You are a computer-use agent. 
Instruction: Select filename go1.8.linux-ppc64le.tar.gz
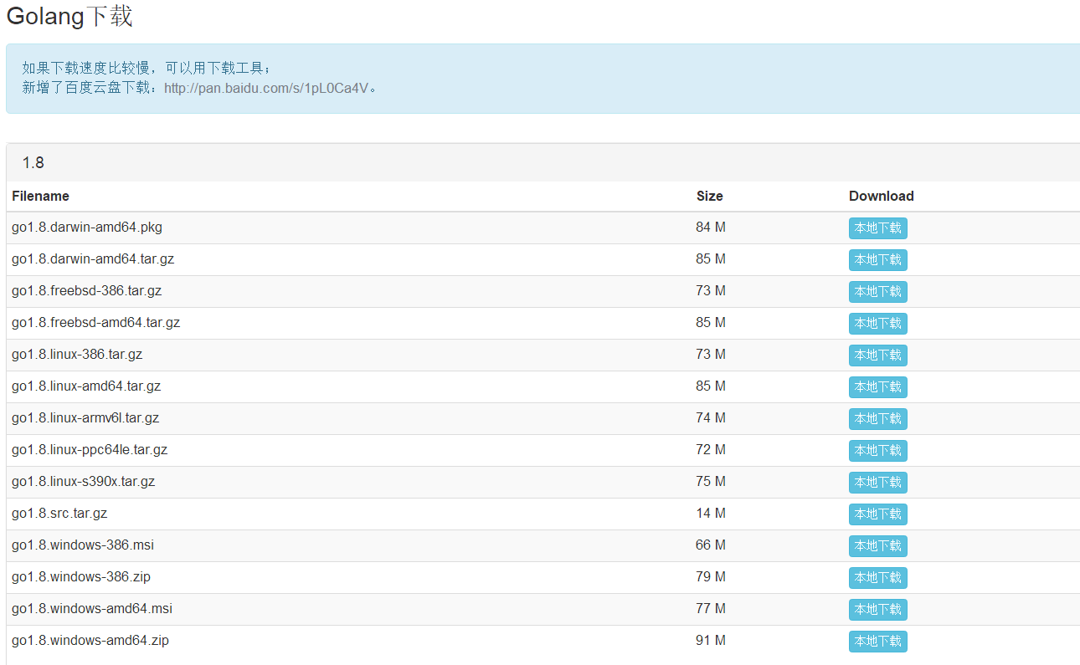tap(90, 450)
